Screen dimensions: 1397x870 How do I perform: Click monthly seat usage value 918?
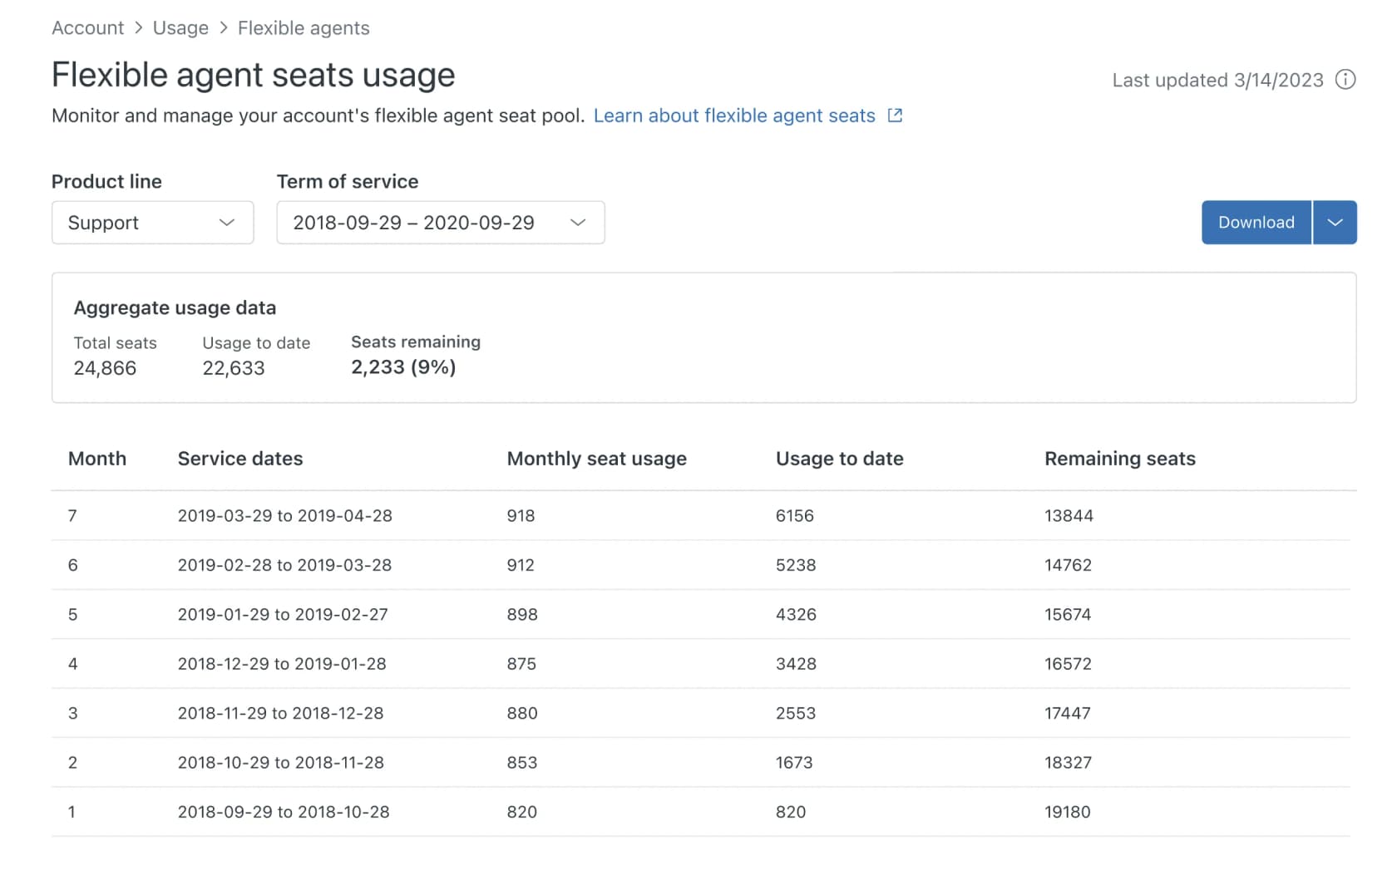521,516
